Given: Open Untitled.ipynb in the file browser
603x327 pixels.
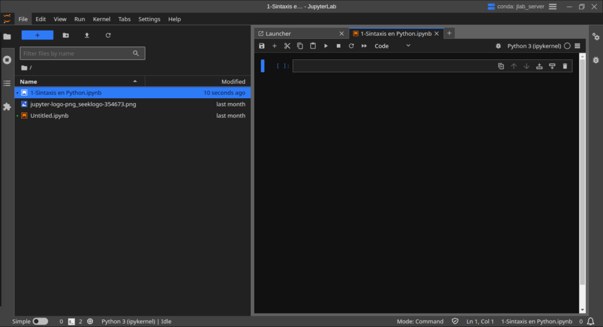Looking at the screenshot, I should tap(49, 116).
